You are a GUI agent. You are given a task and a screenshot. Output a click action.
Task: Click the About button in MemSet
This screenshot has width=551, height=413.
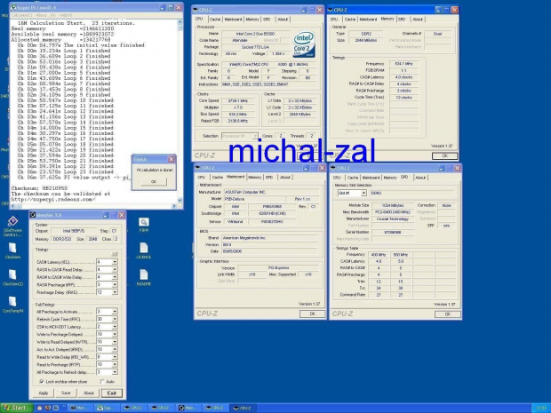pyautogui.click(x=89, y=393)
